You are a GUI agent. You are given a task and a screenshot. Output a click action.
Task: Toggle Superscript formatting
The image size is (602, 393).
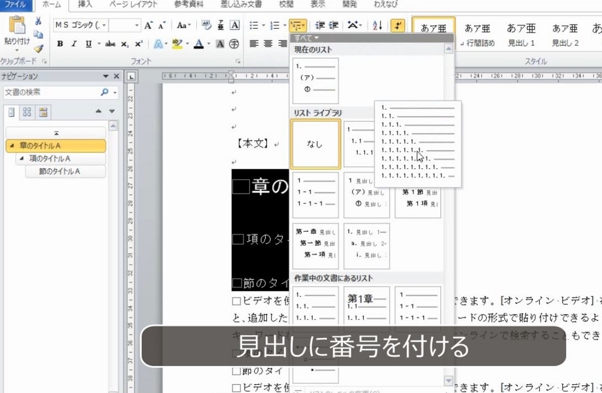point(138,44)
